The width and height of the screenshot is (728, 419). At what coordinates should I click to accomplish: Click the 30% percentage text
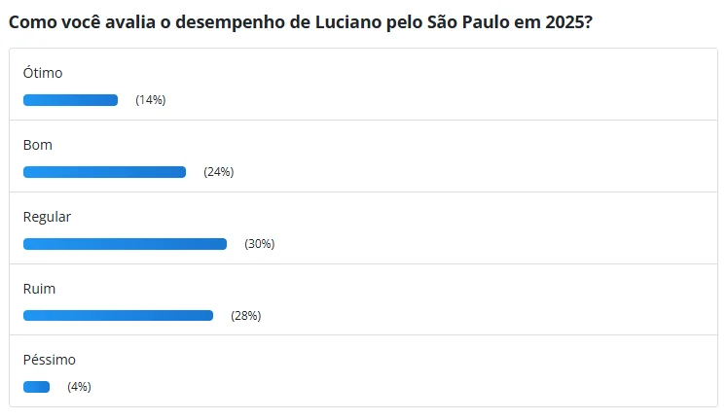pos(260,244)
